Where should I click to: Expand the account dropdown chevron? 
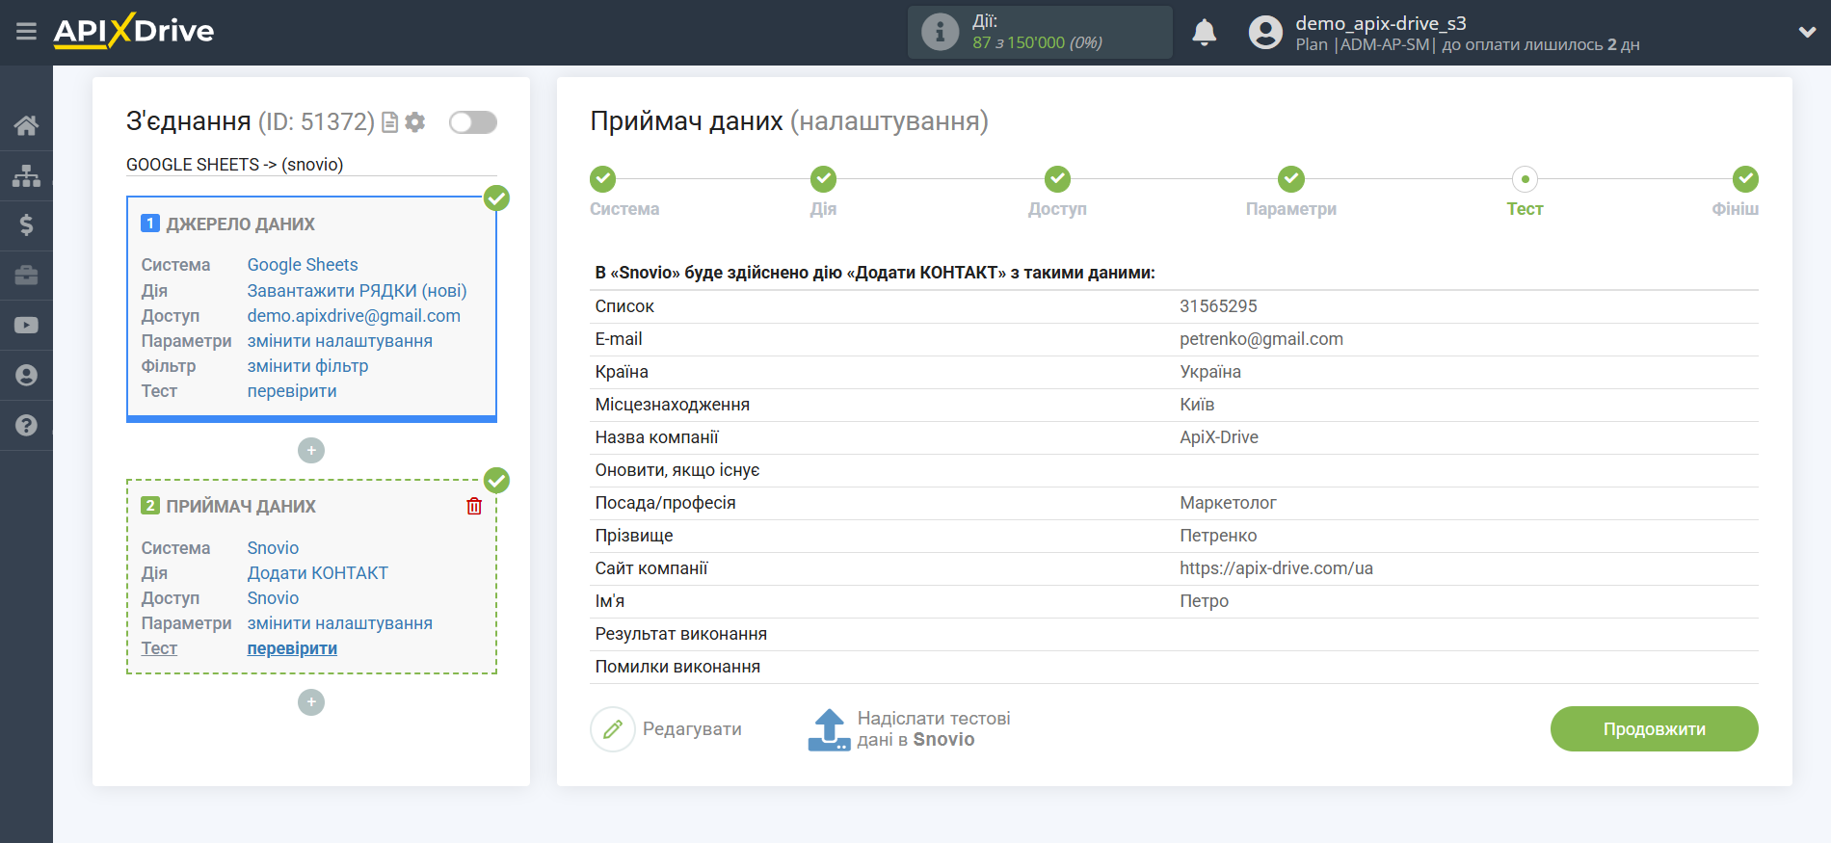(x=1807, y=32)
